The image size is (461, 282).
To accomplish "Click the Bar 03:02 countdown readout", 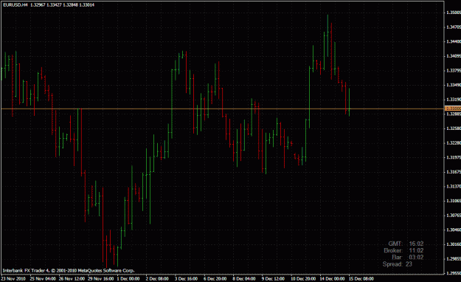I will pyautogui.click(x=408, y=258).
